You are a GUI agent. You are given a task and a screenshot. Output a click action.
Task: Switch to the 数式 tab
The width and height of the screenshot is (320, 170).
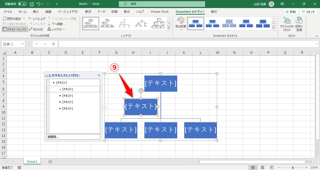(x=88, y=12)
